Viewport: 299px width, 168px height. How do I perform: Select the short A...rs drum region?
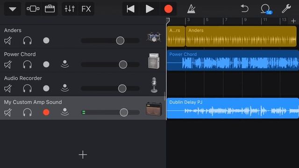pos(176,36)
